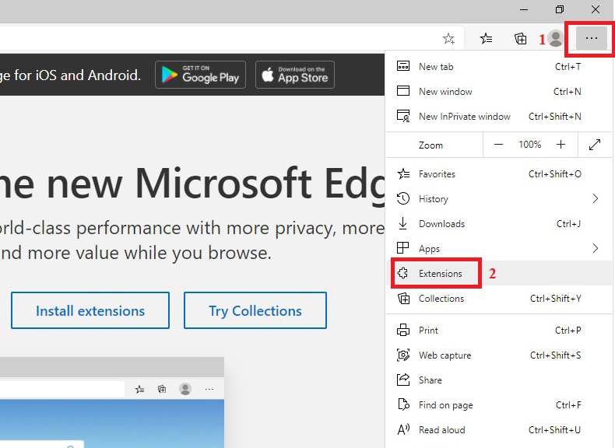Choose New InPrivate window menu entry
Viewport: 615px width, 448px height.
click(498, 117)
